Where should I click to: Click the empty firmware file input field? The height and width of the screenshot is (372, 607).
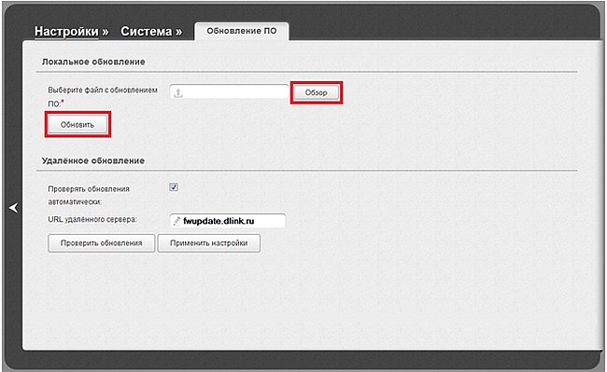pos(229,92)
